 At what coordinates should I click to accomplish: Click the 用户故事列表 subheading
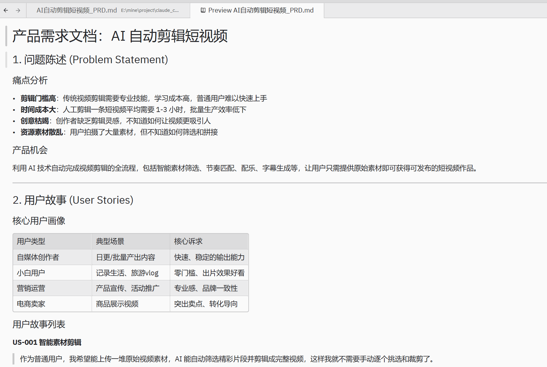[x=39, y=324]
